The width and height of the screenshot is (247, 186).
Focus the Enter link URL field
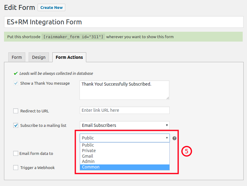[x=125, y=110]
